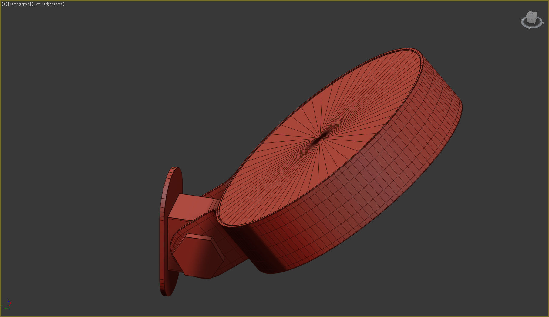The image size is (549, 317).
Task: Click the ViewCube cube face
Action: click(531, 17)
